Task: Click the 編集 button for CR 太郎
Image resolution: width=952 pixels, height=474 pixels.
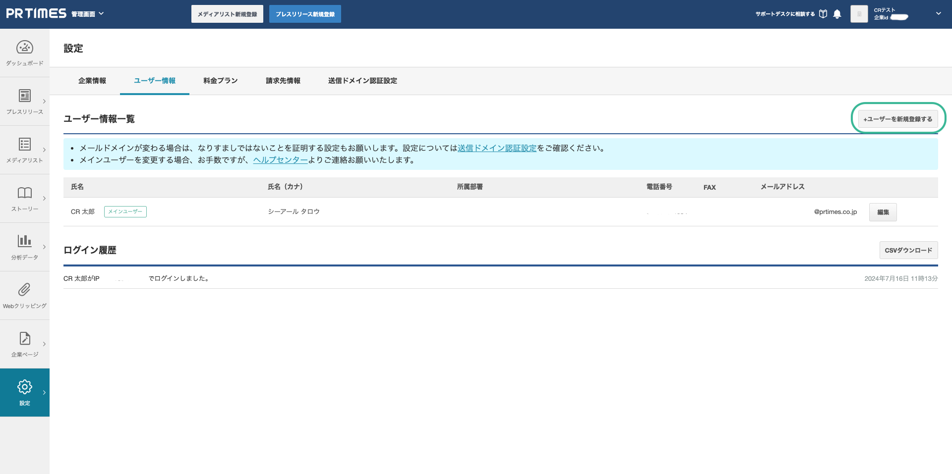Action: [883, 212]
